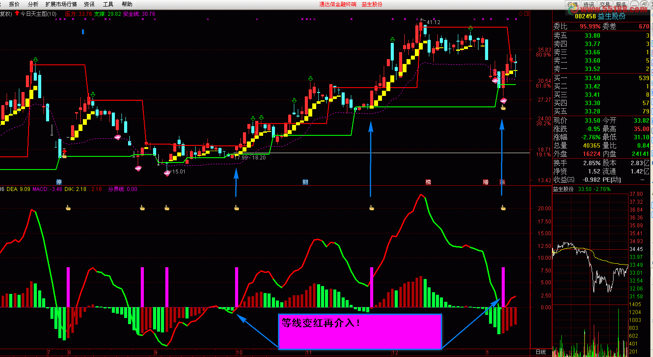The height and width of the screenshot is (357, 653).
Task: Click the 外盘 value 16224
Action: point(592,154)
